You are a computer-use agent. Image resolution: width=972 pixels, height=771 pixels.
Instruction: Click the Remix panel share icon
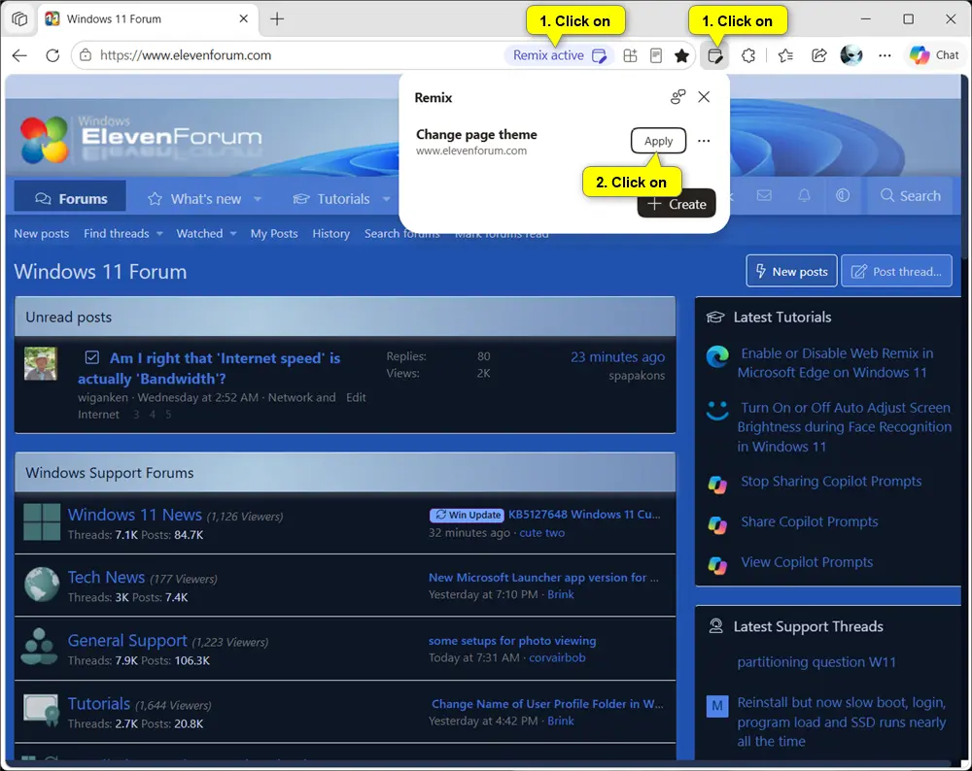[x=677, y=96]
